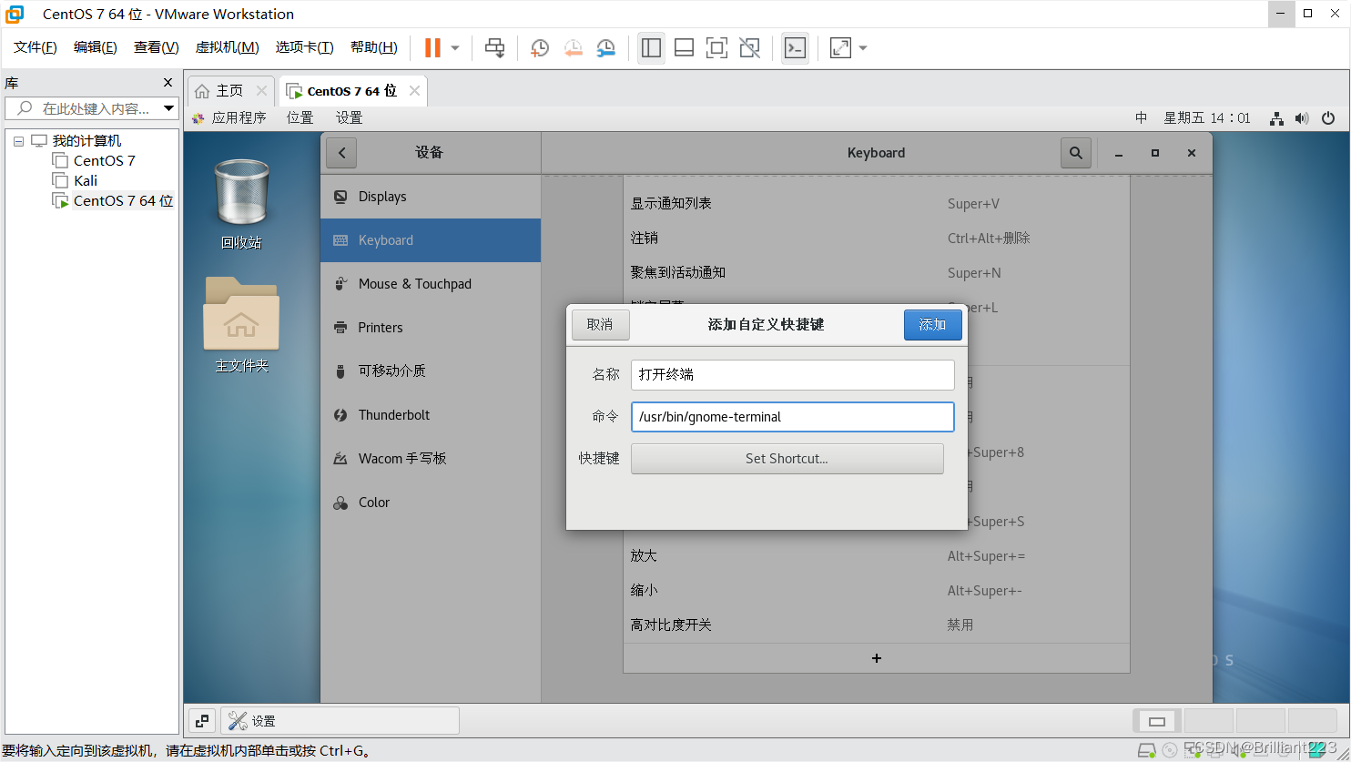Screen dimensions: 1351x762
Task: Open the 查看(V) menu
Action: pos(157,47)
